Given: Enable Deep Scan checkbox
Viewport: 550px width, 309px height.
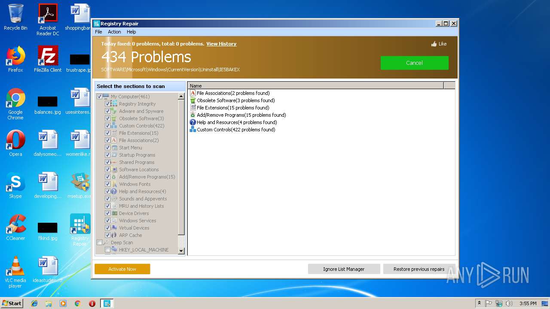Looking at the screenshot, I should click(100, 242).
